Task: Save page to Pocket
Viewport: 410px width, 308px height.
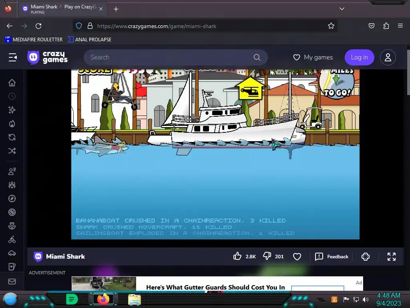Action: pyautogui.click(x=371, y=26)
